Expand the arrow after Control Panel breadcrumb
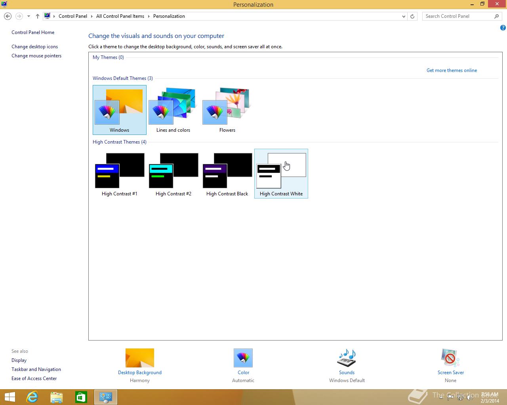The image size is (507, 405). pos(92,16)
